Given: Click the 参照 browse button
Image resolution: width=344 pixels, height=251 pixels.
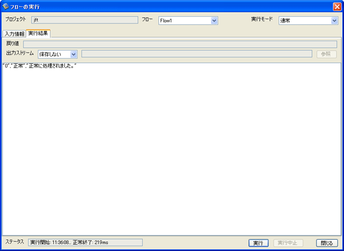Looking at the screenshot, I should point(327,54).
